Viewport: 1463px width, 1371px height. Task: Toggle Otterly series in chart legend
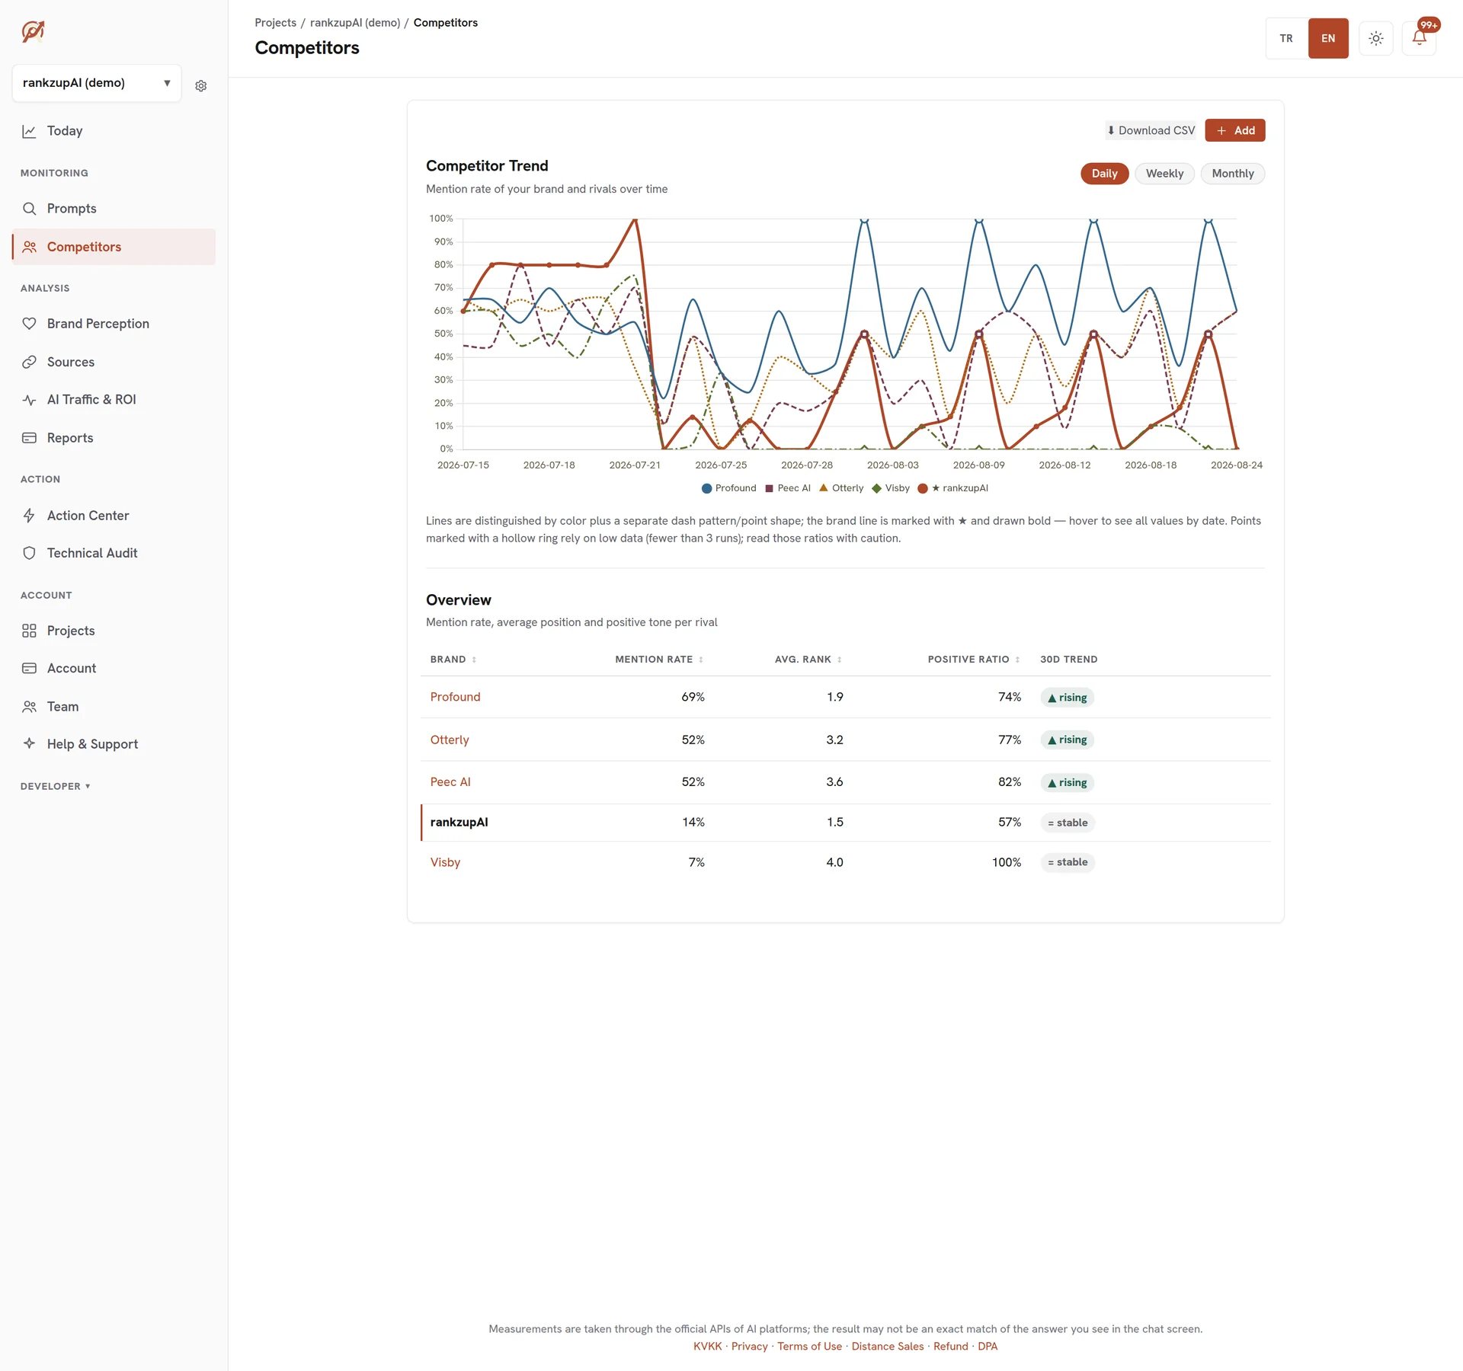[841, 488]
